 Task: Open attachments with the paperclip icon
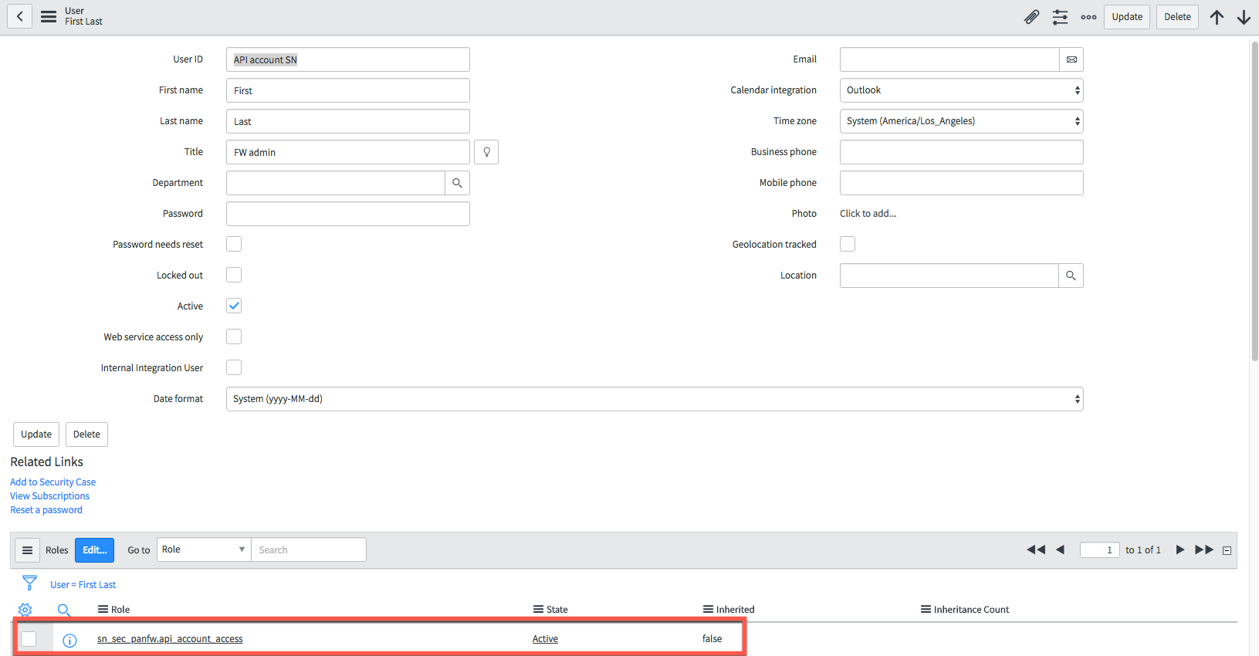tap(1031, 17)
